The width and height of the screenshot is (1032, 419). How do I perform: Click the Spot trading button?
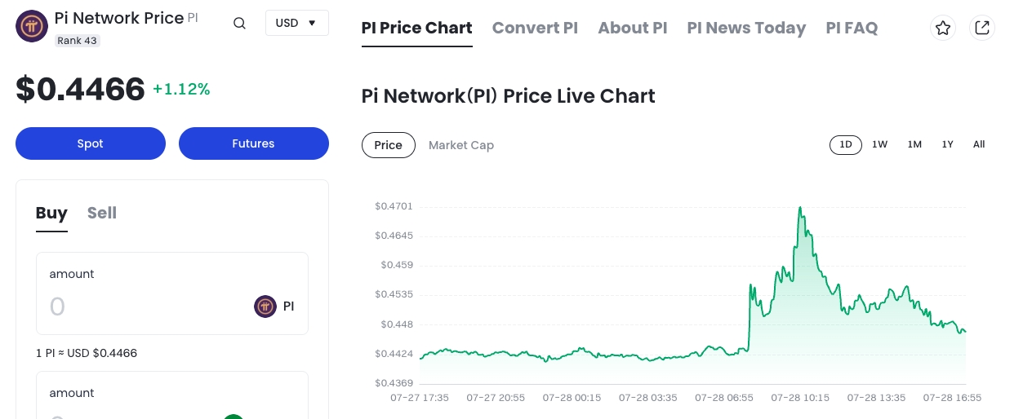[x=91, y=143]
